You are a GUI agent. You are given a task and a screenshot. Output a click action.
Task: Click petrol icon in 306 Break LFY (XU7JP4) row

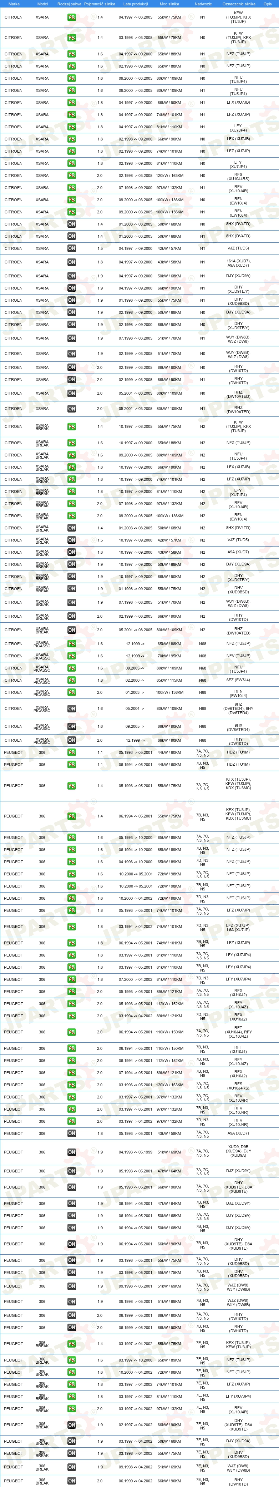pyautogui.click(x=71, y=1396)
